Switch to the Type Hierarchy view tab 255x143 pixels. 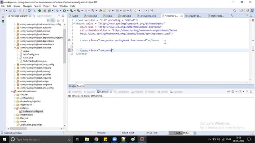pyautogui.click(x=43, y=16)
